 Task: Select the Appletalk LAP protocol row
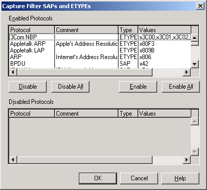(100, 50)
